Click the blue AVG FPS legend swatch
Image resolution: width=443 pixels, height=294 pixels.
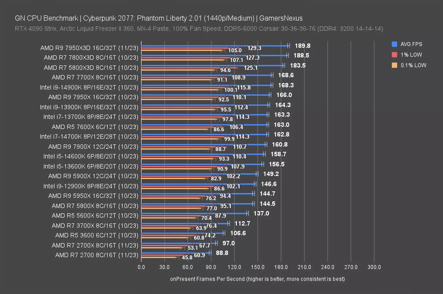[394, 44]
